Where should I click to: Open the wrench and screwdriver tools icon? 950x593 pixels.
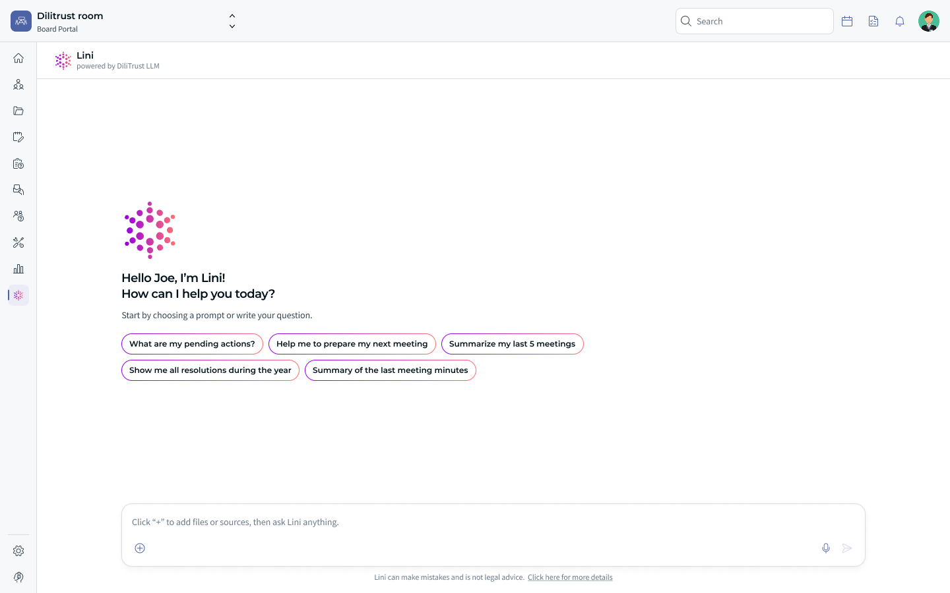18,242
